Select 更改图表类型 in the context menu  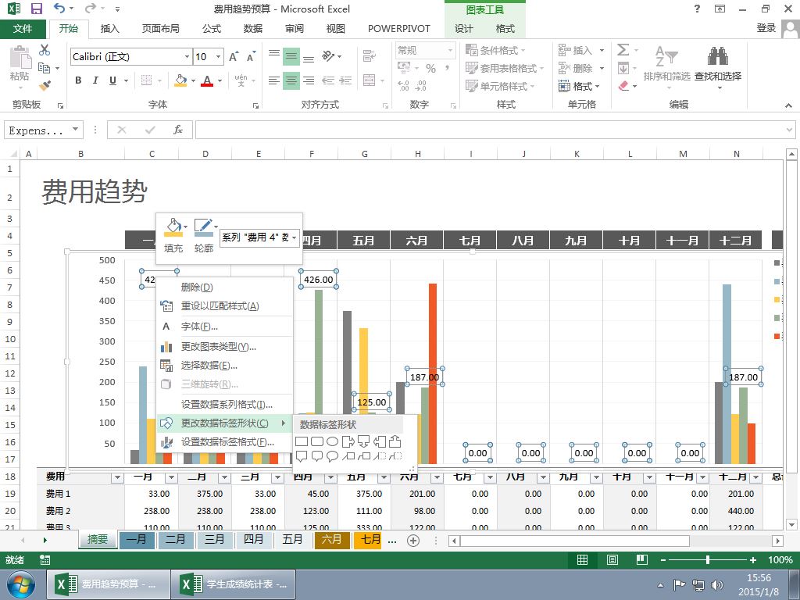pyautogui.click(x=224, y=347)
